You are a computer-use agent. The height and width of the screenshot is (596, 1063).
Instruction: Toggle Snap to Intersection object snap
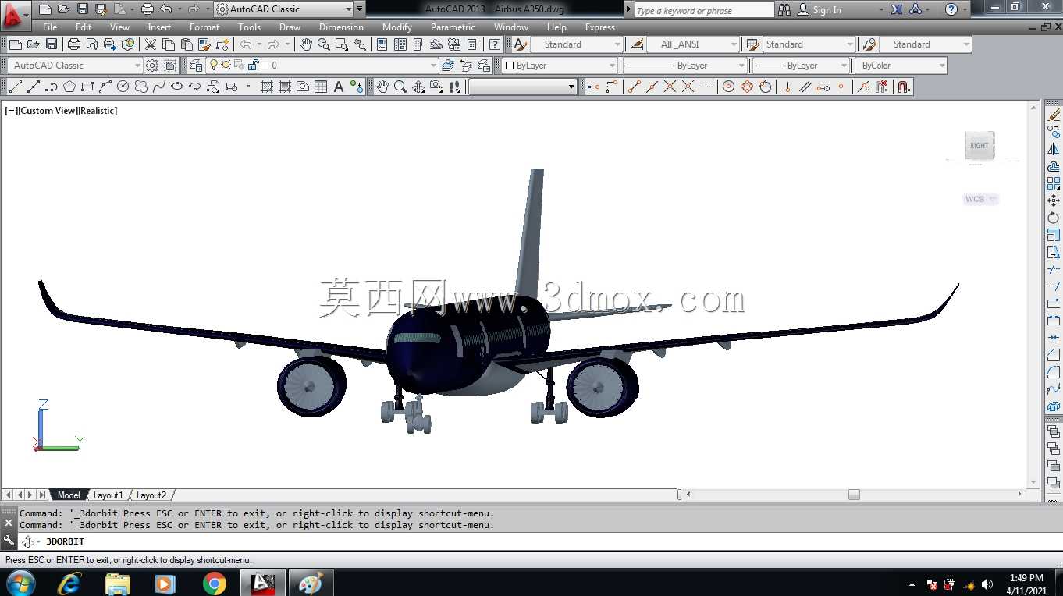670,87
